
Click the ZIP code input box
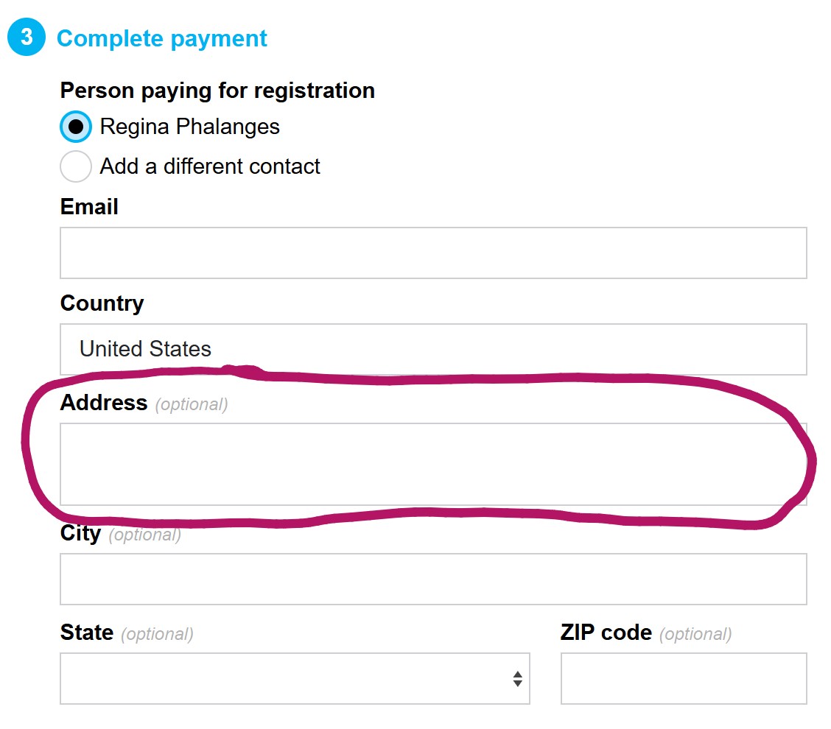tap(683, 678)
